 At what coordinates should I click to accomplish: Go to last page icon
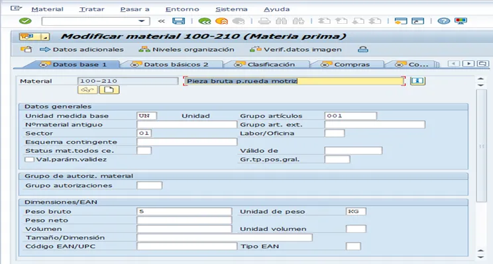tap(375, 21)
